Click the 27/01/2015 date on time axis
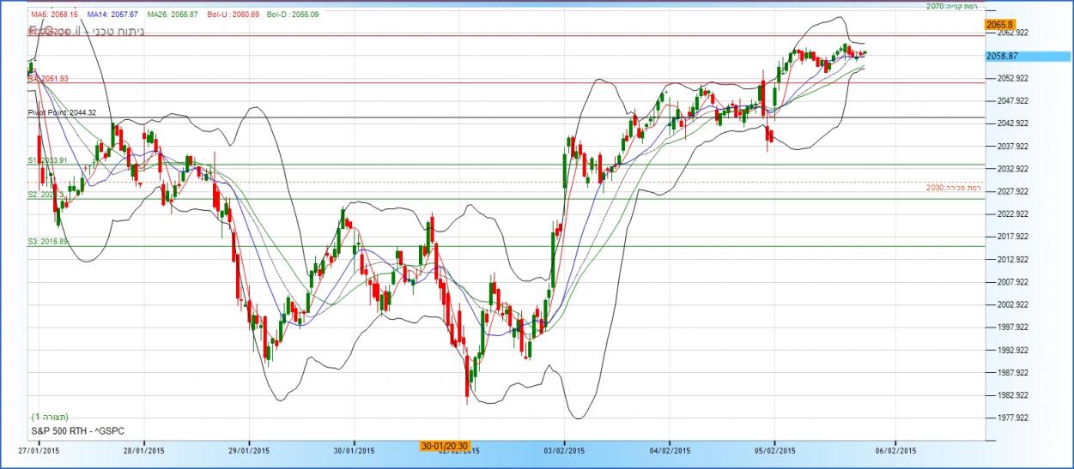The image size is (1074, 469). pos(39,449)
